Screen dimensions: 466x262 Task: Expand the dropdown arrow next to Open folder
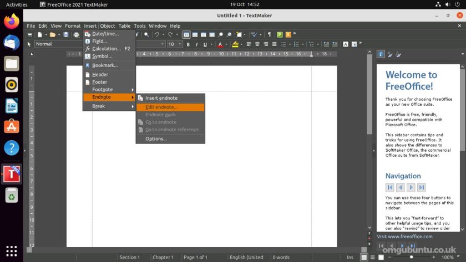59,35
